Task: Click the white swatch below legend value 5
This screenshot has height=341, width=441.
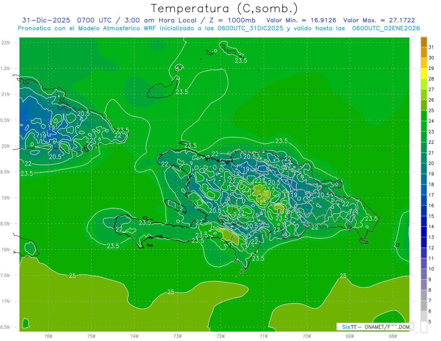Action: [424, 327]
